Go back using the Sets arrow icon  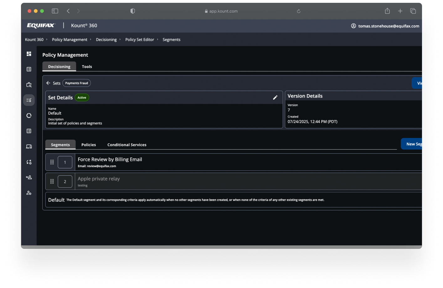pyautogui.click(x=48, y=83)
